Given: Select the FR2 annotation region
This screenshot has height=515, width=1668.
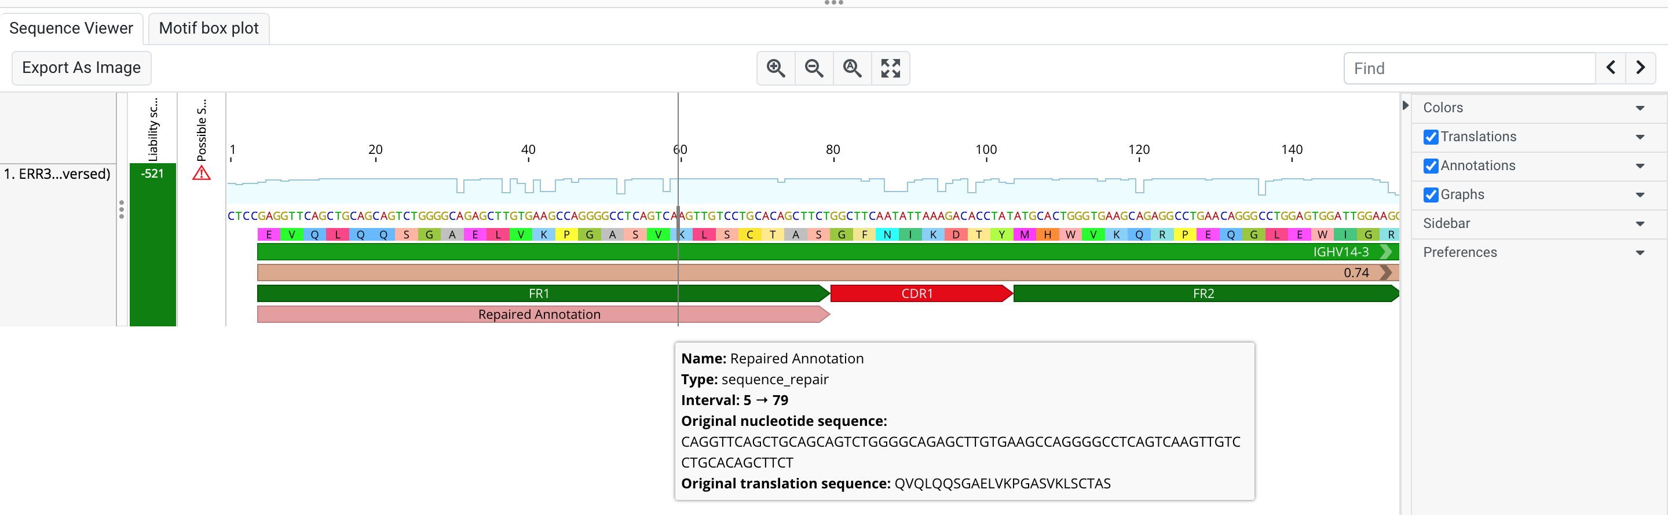Looking at the screenshot, I should [1206, 294].
